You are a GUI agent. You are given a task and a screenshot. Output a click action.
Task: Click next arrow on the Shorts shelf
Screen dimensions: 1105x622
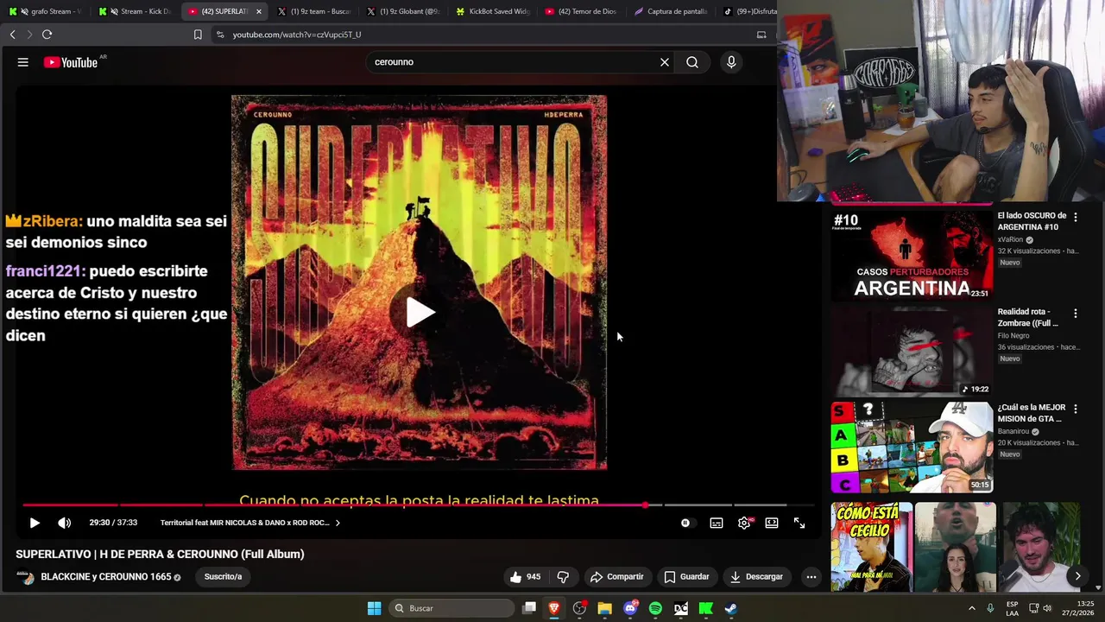click(x=1077, y=576)
